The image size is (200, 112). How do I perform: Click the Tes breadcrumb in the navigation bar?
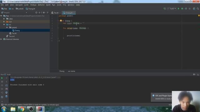[x=4, y=9]
